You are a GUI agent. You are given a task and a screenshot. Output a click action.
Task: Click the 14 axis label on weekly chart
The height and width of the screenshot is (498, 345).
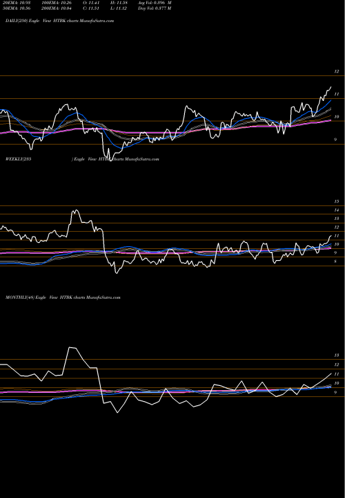pyautogui.click(x=337, y=210)
